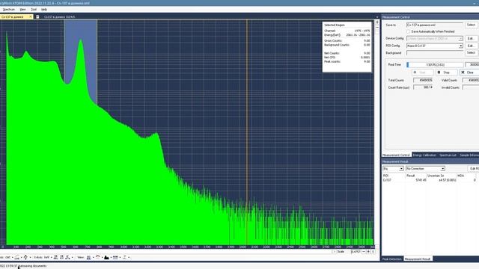The image size is (479, 269).
Task: Click the Uncertain 3σ column header
Action: pos(441,176)
